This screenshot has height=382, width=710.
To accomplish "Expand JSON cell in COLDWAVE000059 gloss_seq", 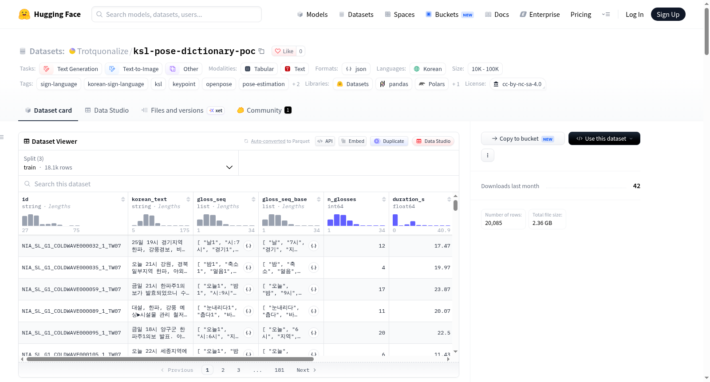I will tap(248, 289).
